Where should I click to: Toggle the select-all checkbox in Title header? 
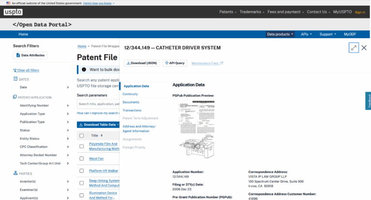[x=82, y=135]
